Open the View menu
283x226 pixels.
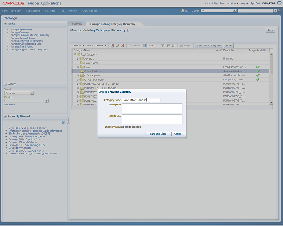point(90,45)
